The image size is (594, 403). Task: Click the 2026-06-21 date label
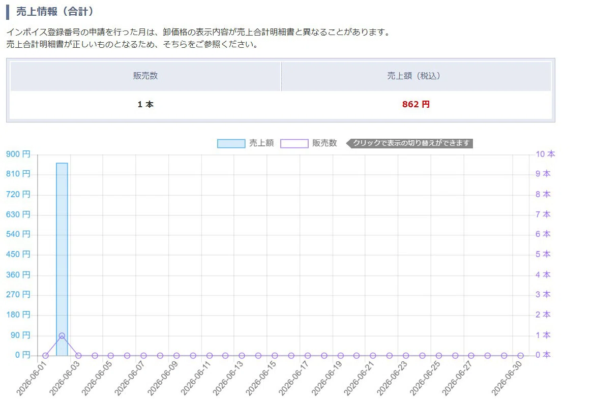click(x=359, y=378)
